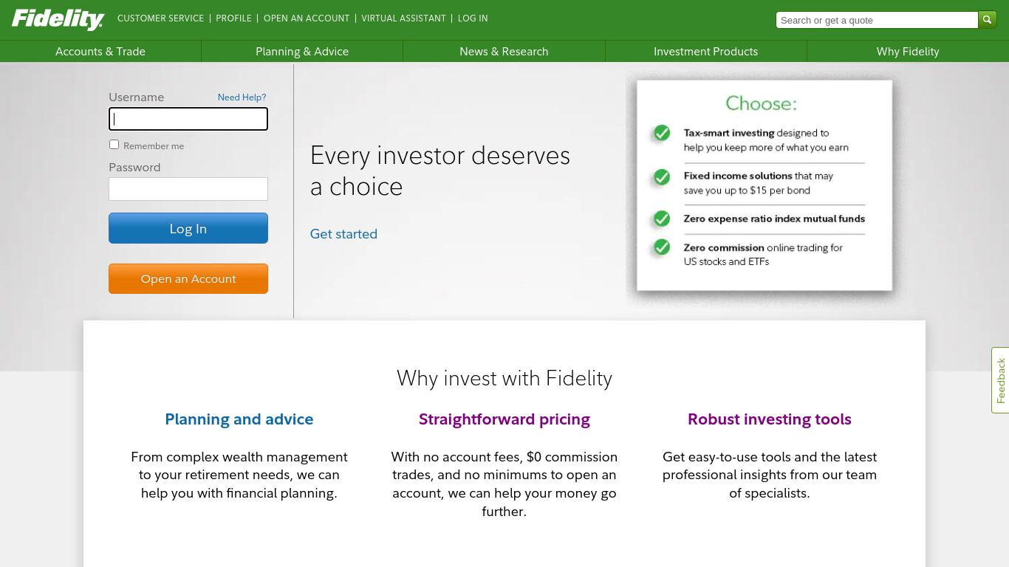The width and height of the screenshot is (1009, 567).
Task: Focus the Password input field
Action: [x=188, y=189]
